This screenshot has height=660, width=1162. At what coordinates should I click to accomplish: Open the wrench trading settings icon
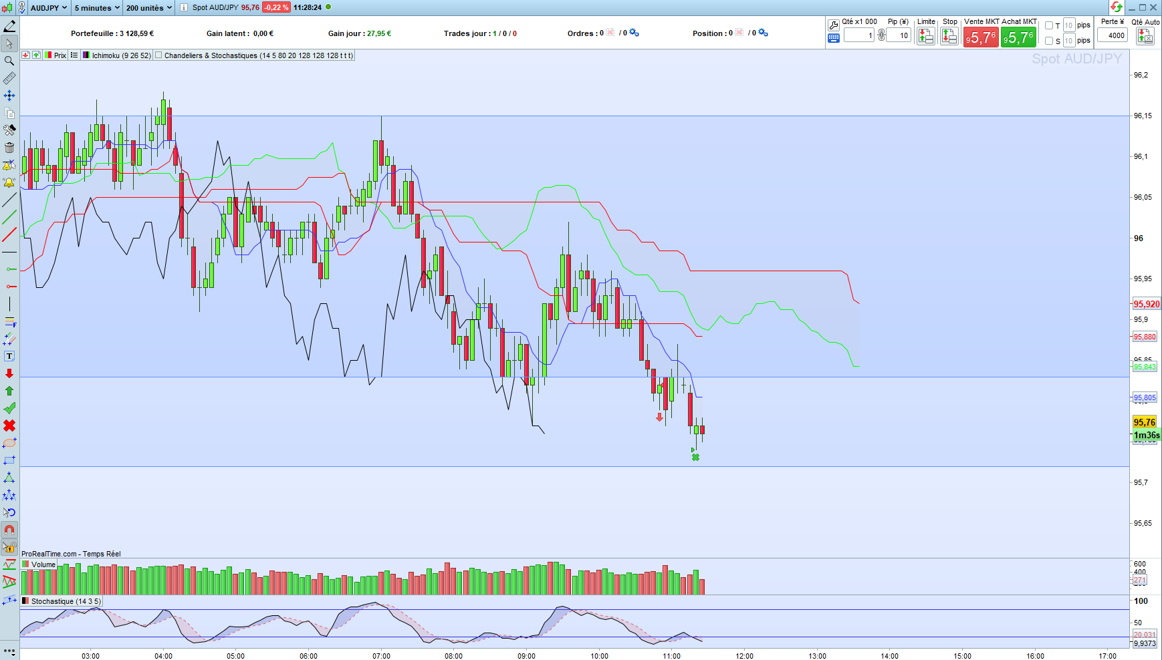(834, 25)
